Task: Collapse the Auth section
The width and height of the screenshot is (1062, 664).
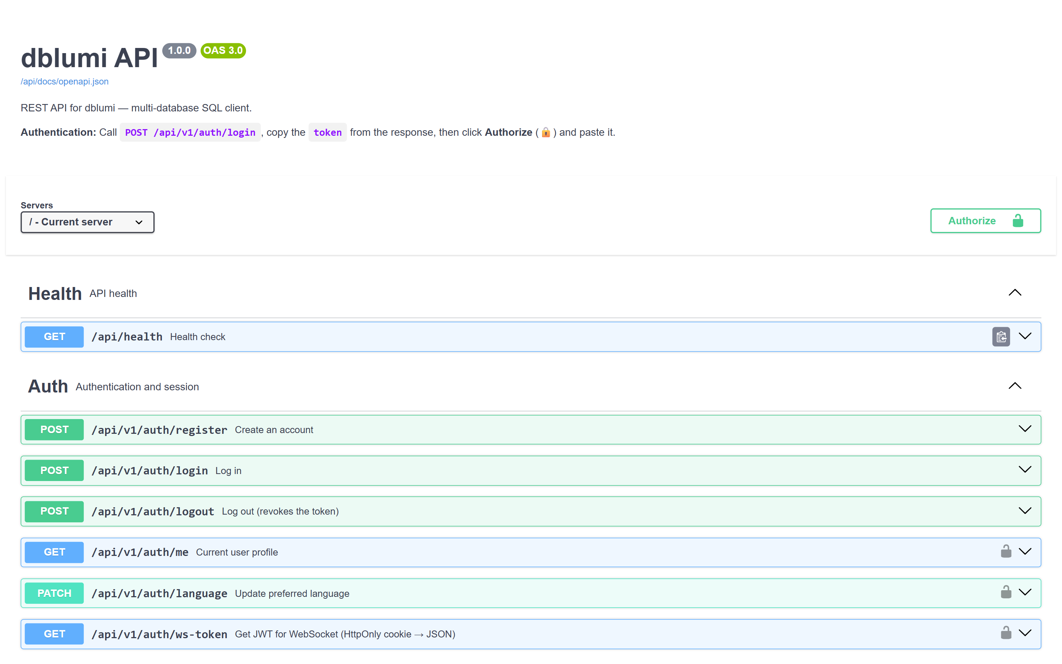Action: 1014,385
